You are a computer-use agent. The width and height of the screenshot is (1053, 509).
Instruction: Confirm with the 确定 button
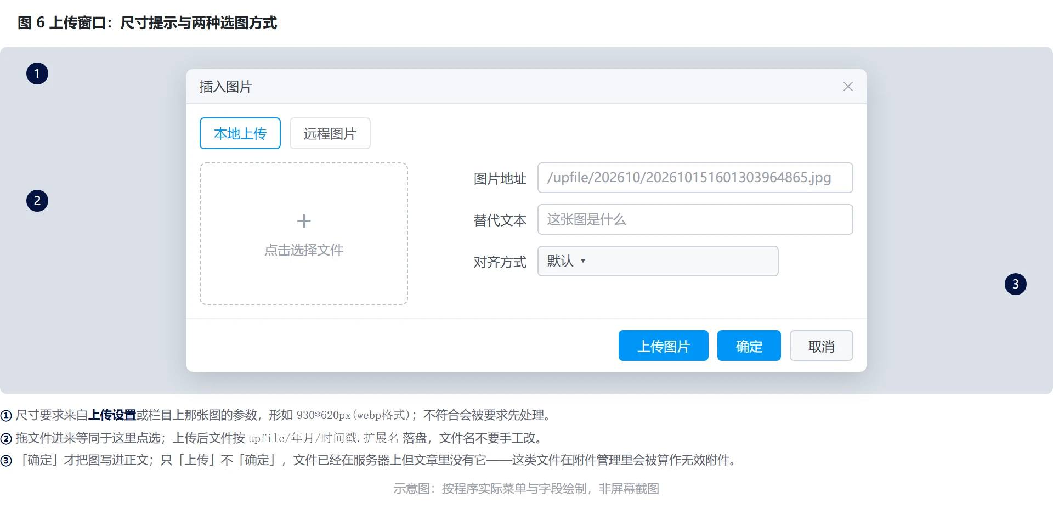[749, 346]
